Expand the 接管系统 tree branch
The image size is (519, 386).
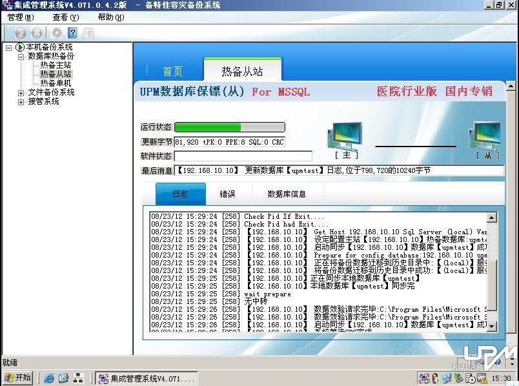pos(21,102)
